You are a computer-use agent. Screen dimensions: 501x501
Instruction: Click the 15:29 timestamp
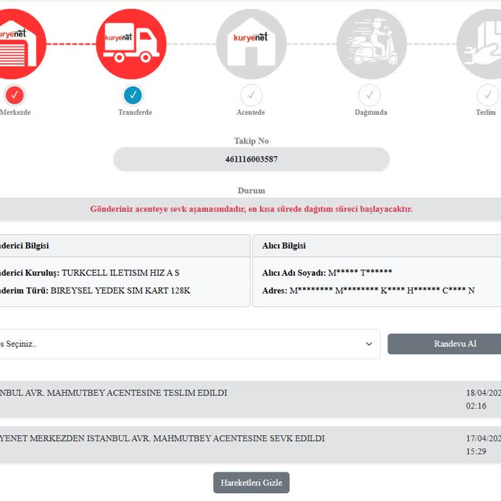click(476, 451)
